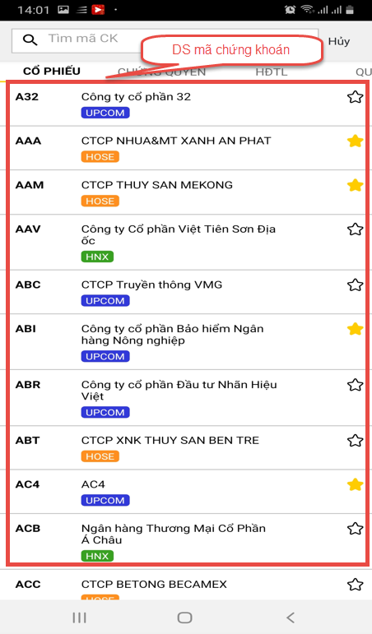This screenshot has height=634, width=372.
Task: Select the ACB Ngân hàng Á Châu row
Action: [x=187, y=541]
